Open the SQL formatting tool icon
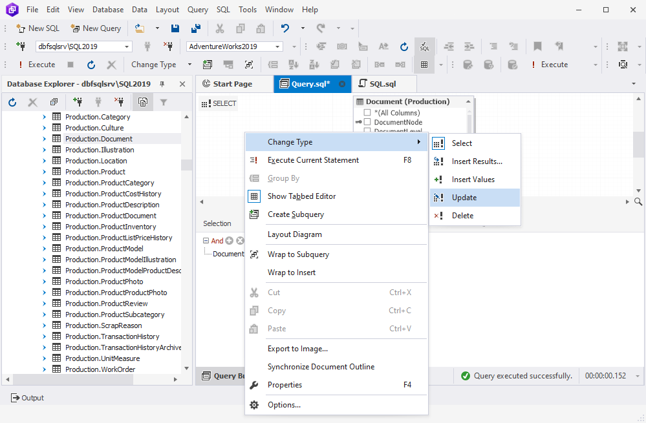Viewport: 646px width, 423px height. [x=425, y=46]
